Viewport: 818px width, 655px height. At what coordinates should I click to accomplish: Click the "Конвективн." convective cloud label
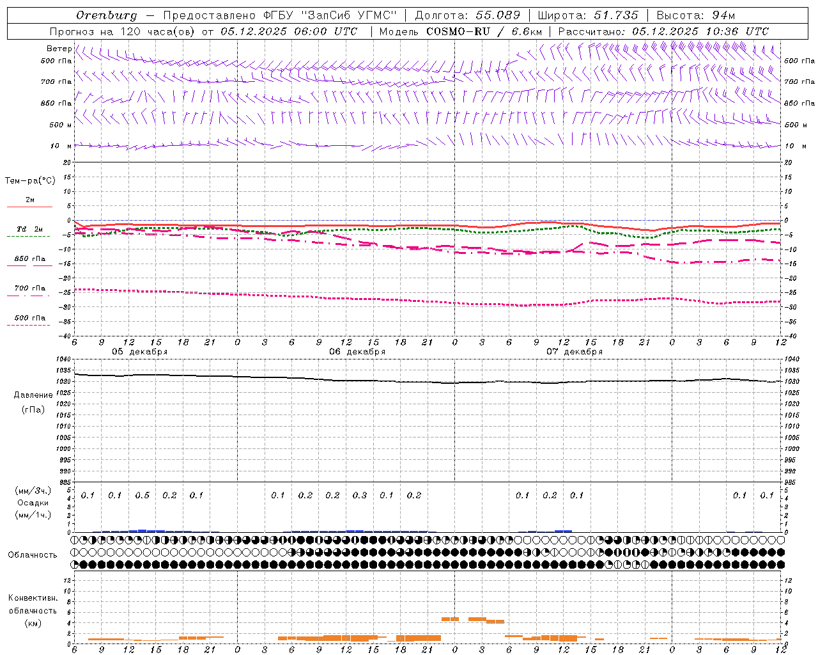[33, 598]
